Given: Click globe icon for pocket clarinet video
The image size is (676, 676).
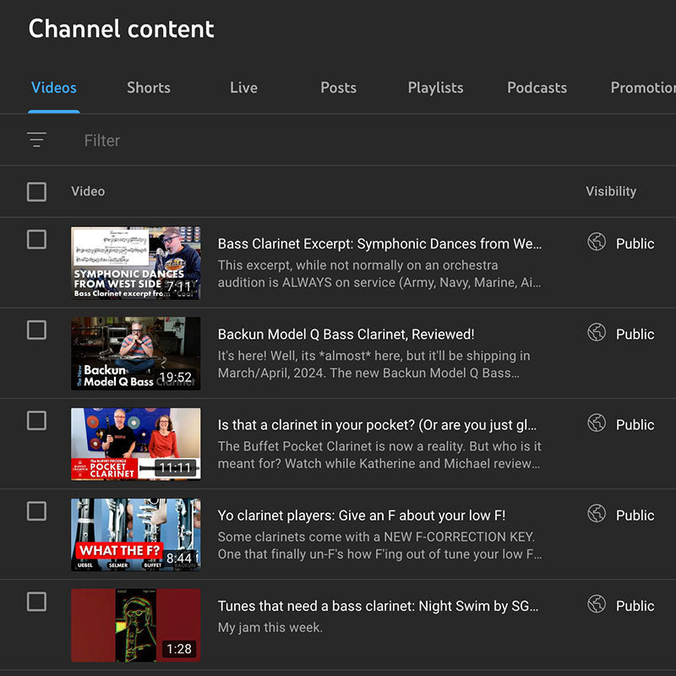Looking at the screenshot, I should coord(597,423).
